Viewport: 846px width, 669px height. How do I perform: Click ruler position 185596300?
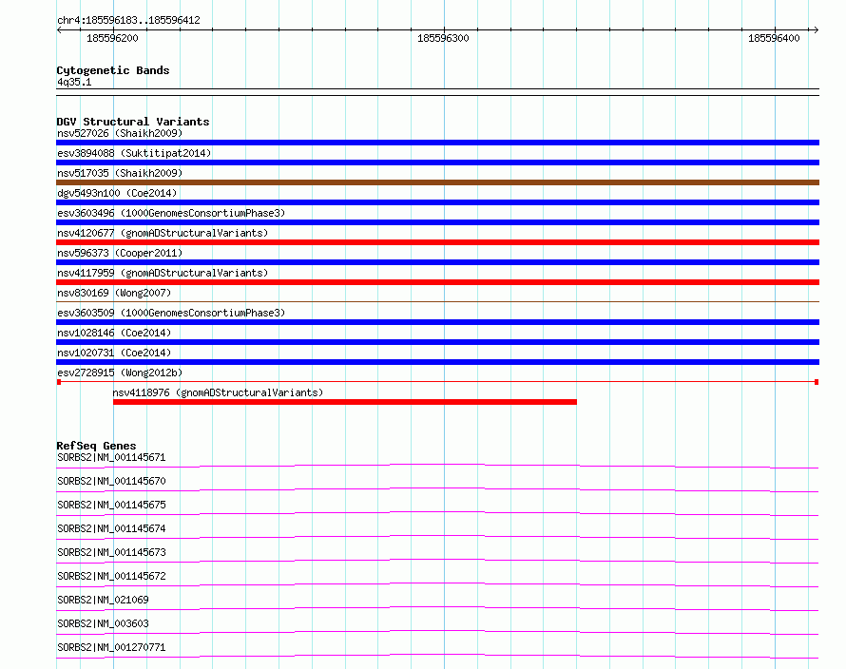point(443,38)
